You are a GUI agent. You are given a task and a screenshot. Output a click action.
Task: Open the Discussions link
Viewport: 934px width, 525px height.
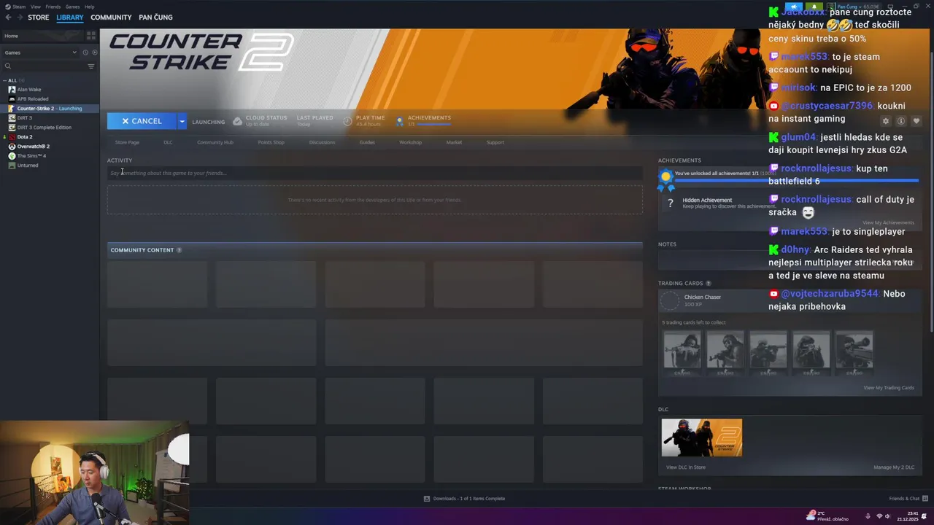tap(322, 142)
